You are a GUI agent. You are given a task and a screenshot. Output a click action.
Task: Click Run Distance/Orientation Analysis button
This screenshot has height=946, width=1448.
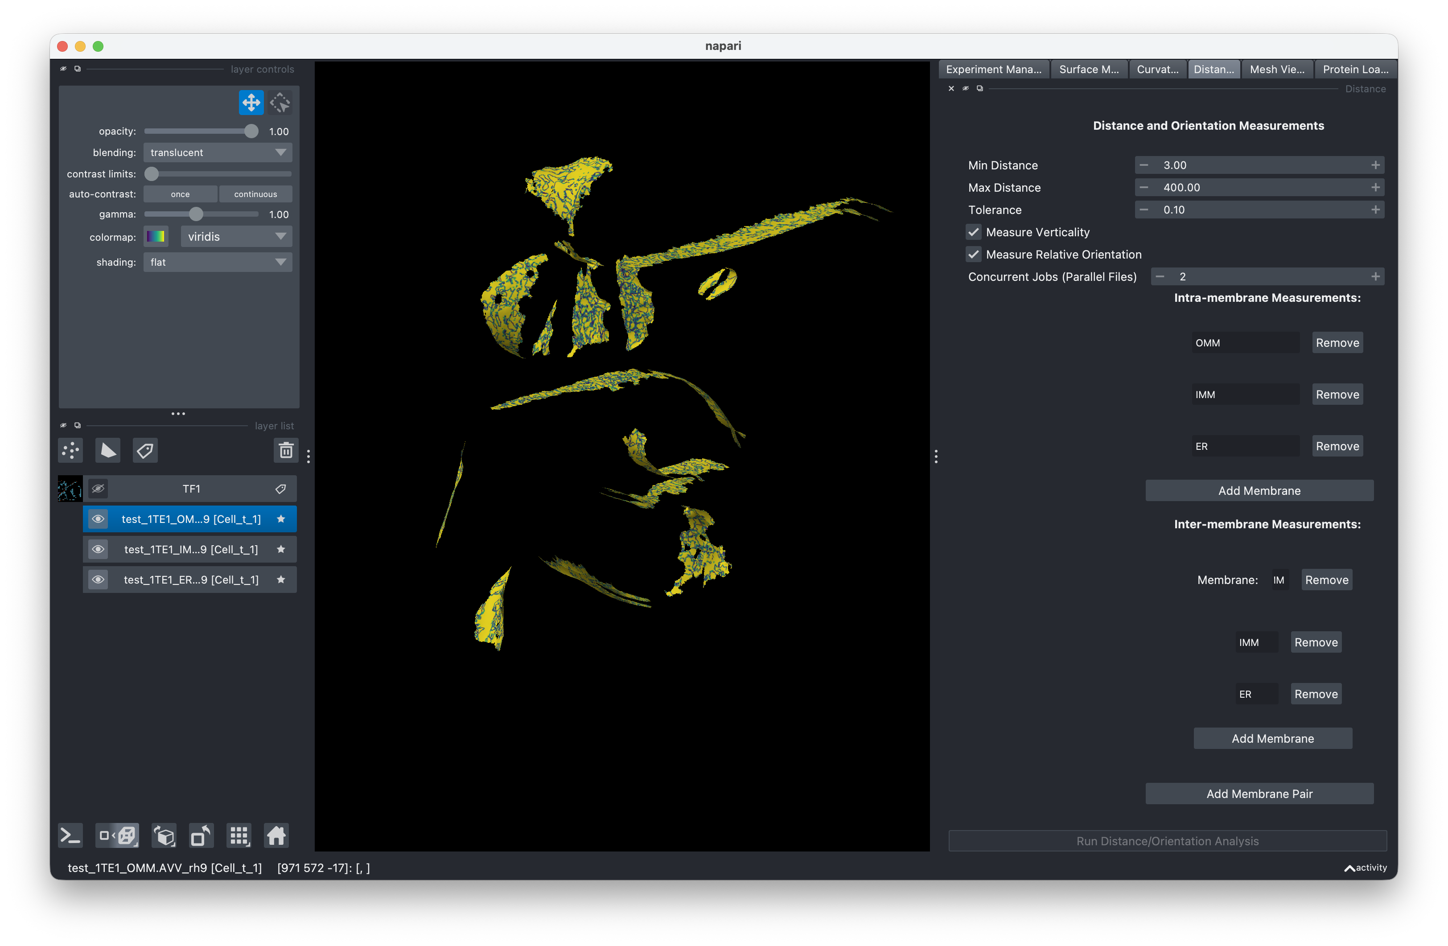1168,841
